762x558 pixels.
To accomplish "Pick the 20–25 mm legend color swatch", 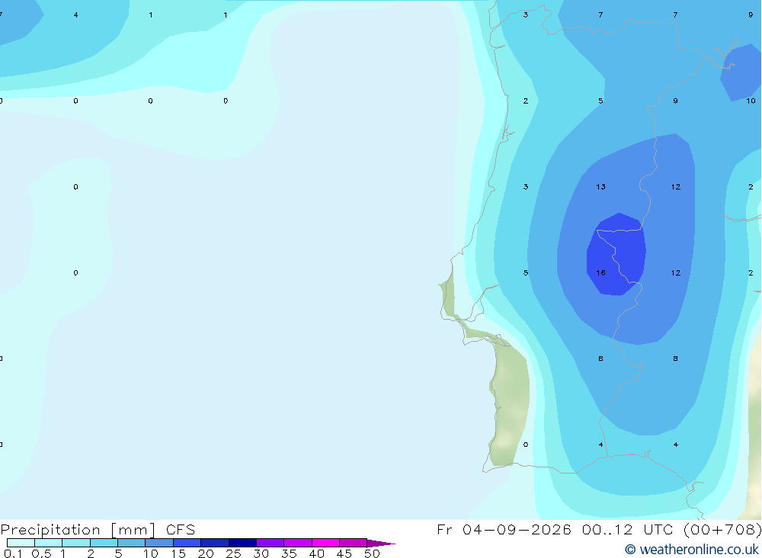I will click(215, 543).
